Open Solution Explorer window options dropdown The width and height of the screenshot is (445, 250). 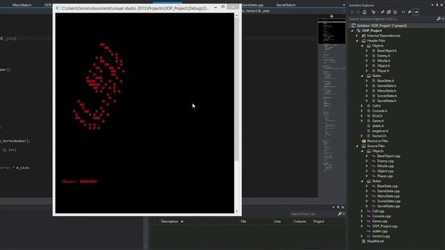click(432, 5)
